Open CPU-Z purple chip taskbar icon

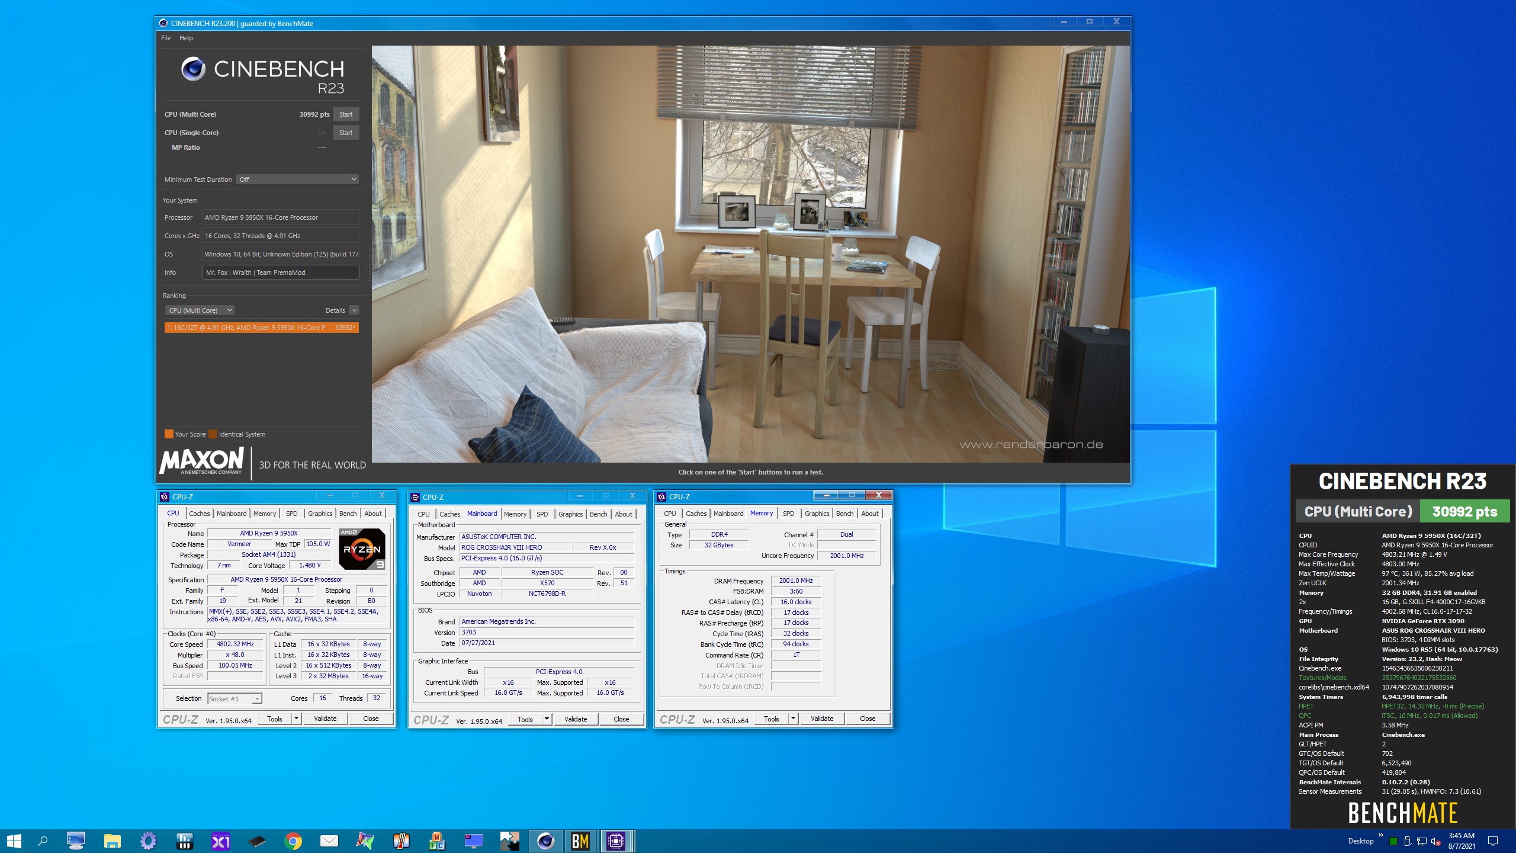tap(615, 841)
